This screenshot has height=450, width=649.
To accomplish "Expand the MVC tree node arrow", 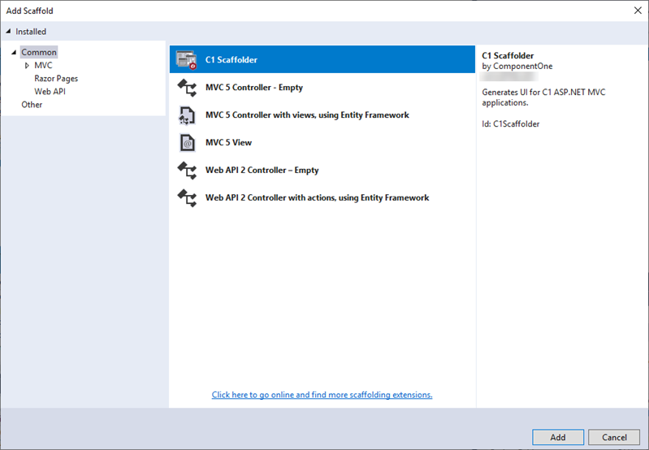I will point(27,66).
